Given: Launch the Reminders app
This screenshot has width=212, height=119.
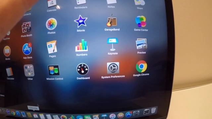Looking at the screenshot, I should click(x=81, y=2).
